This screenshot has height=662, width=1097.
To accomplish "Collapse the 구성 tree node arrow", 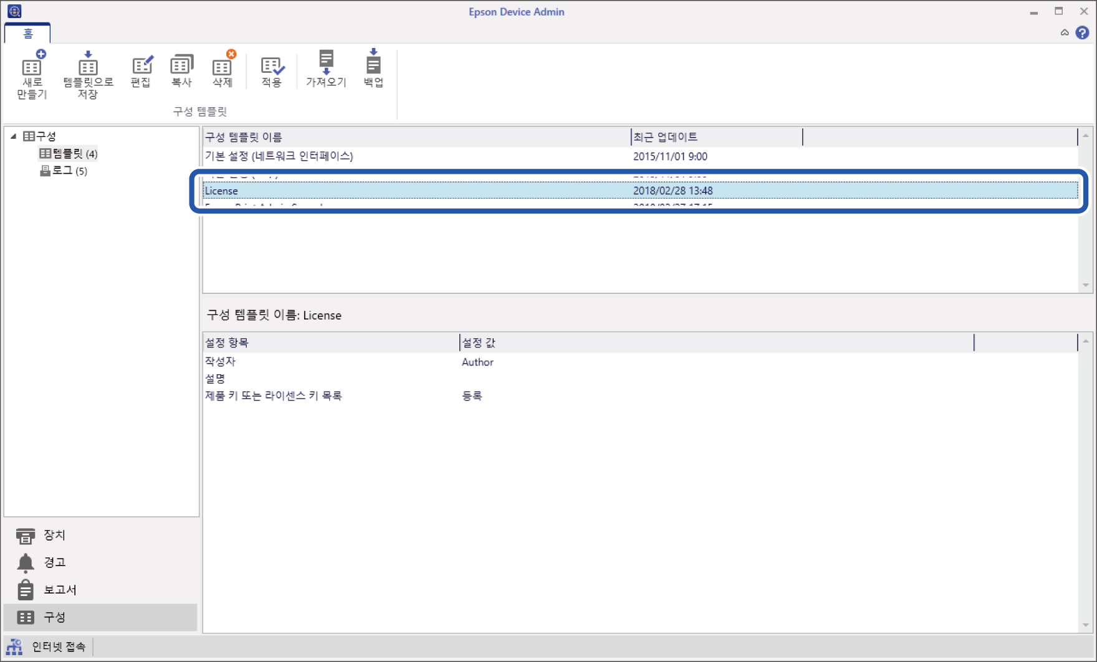I will tap(13, 136).
